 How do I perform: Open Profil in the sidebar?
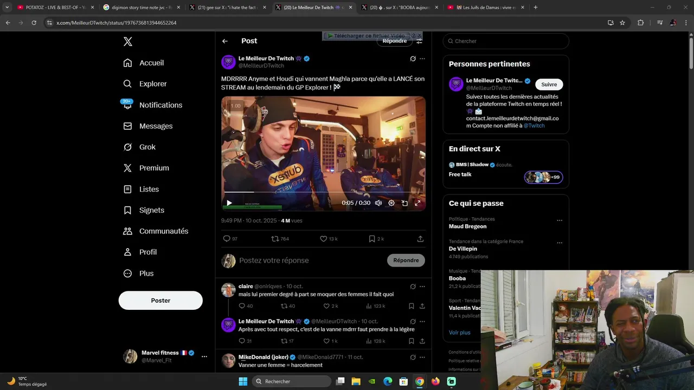pos(140,252)
